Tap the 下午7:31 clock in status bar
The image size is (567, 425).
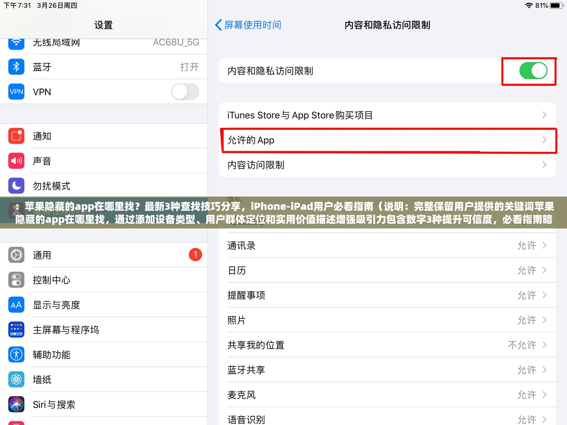point(17,5)
